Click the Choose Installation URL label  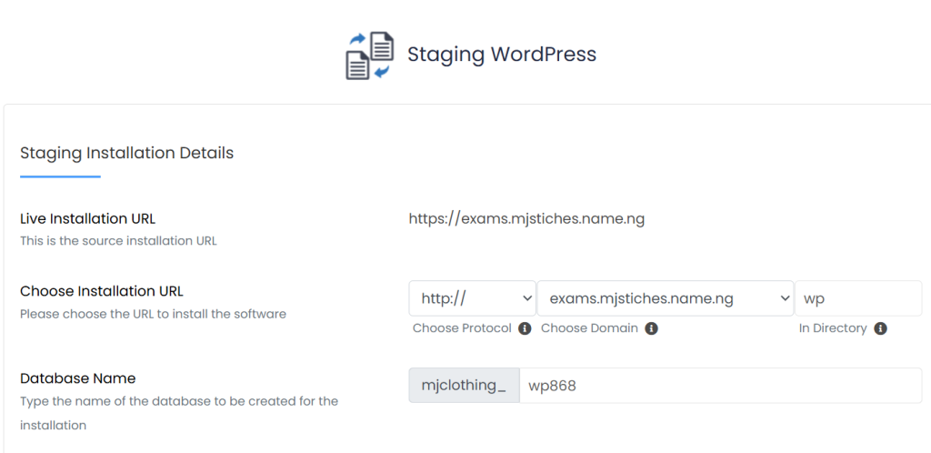click(x=102, y=291)
